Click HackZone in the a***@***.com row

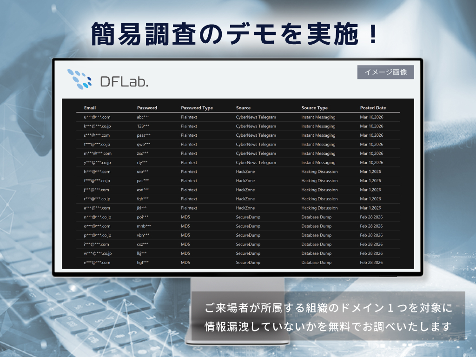click(245, 208)
